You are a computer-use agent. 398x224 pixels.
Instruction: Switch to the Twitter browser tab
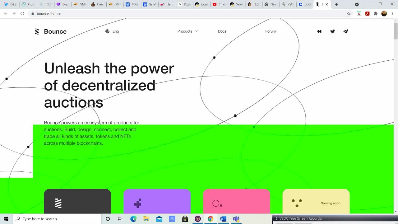pos(10,4)
